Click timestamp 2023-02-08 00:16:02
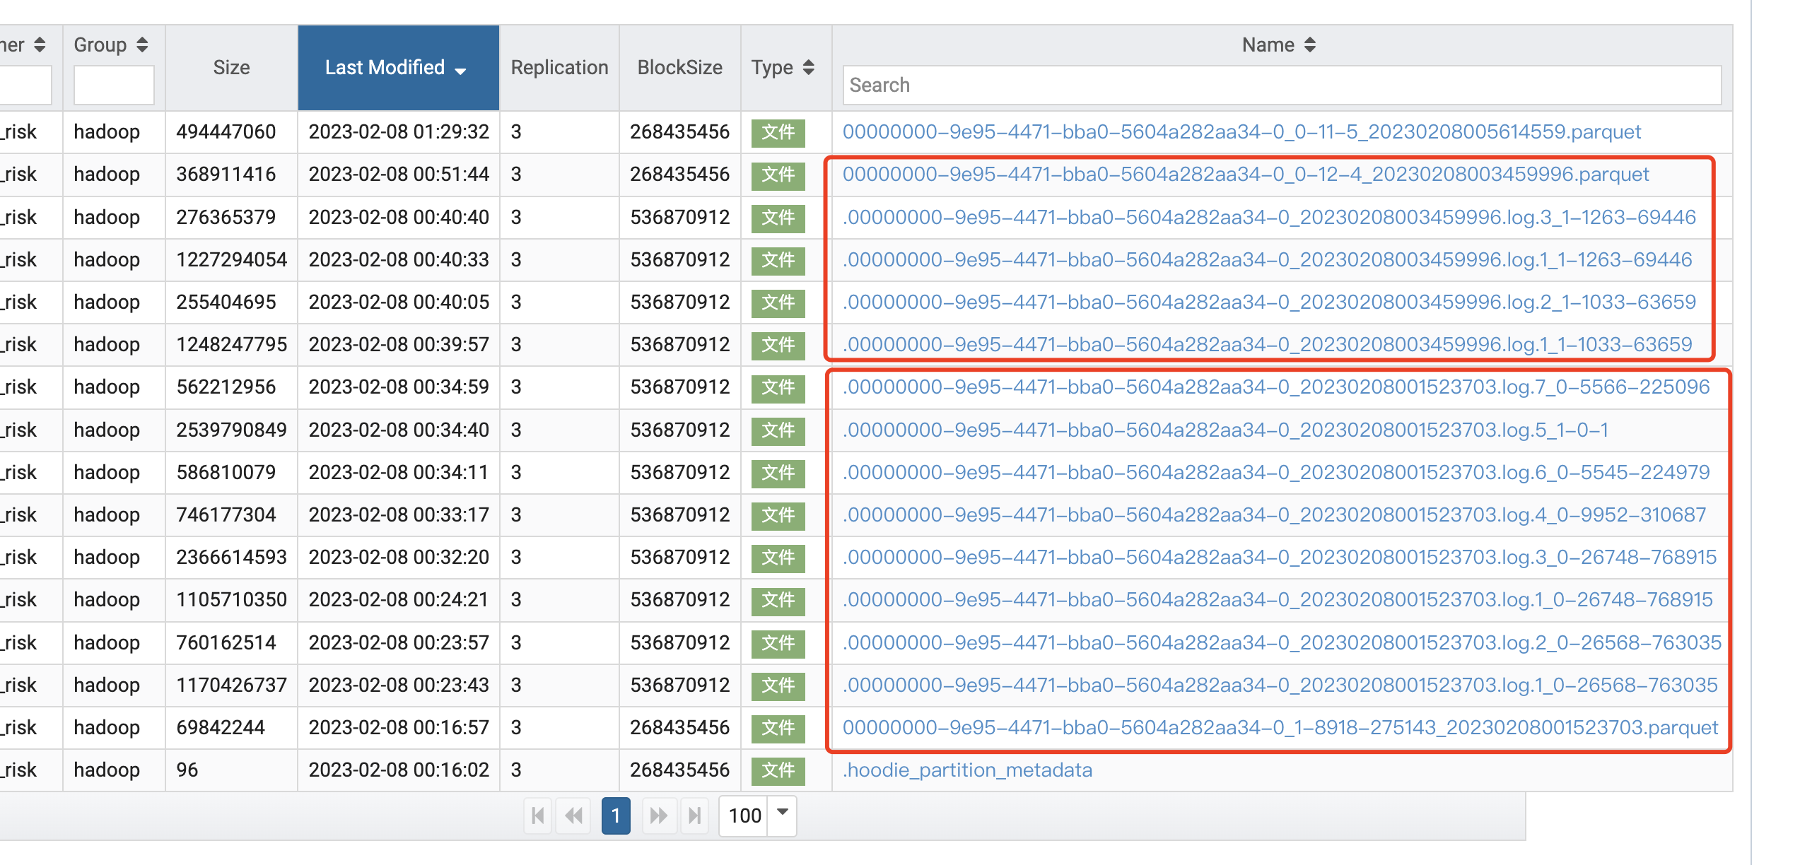The width and height of the screenshot is (1800, 865). pos(399,770)
